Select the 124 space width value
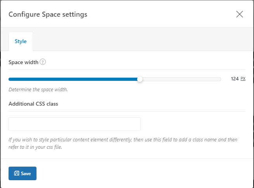Image resolution: width=254 pixels, height=188 pixels. pyautogui.click(x=235, y=79)
